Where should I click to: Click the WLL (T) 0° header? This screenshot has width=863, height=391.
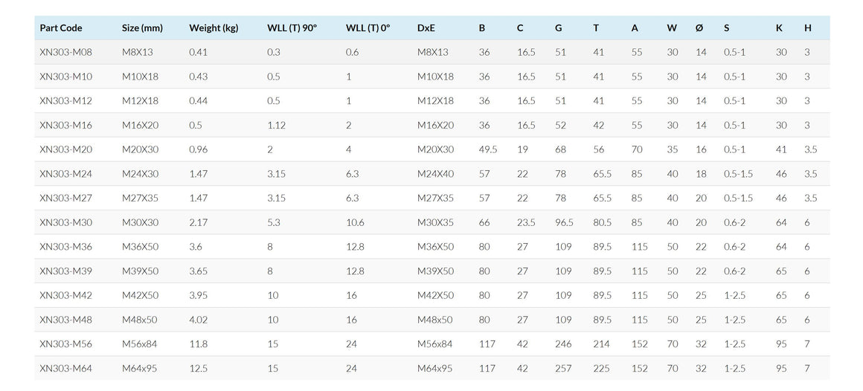(x=368, y=28)
